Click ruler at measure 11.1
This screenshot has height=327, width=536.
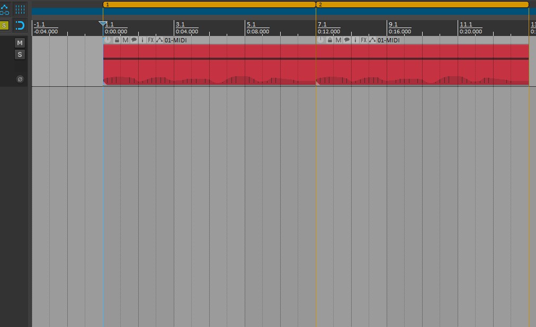pos(466,24)
